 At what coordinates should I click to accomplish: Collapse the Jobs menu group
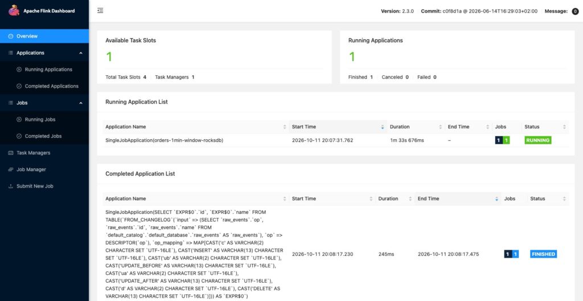(44, 103)
